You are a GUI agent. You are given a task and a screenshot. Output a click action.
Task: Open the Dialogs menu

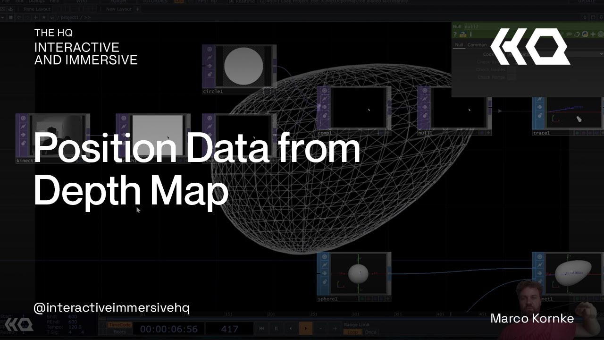(37, 1)
